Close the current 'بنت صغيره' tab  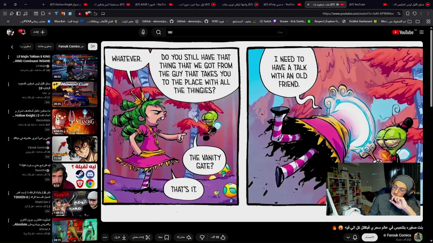(308, 4)
